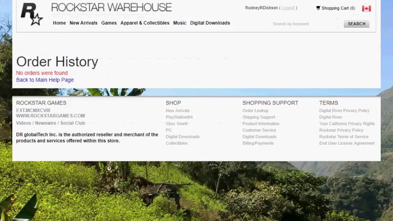This screenshot has height=221, width=393.
Task: Click the SHOPPING SUPPORT footer heading
Action: pos(270,103)
